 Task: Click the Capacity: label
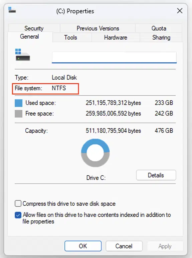(36, 131)
